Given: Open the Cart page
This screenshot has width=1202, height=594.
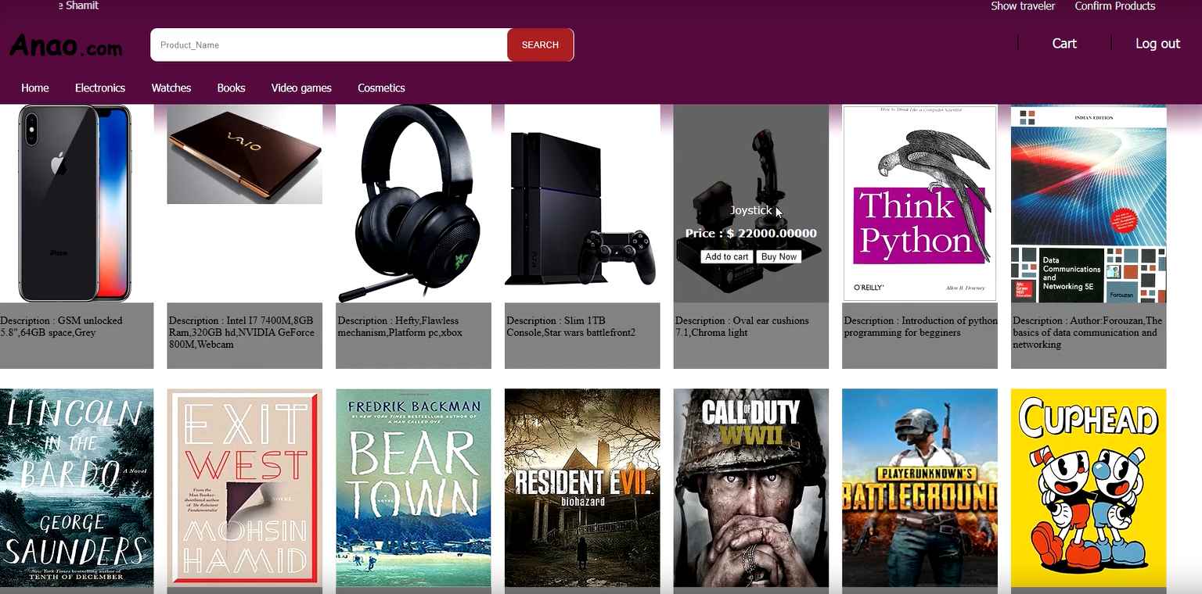Looking at the screenshot, I should (x=1064, y=44).
